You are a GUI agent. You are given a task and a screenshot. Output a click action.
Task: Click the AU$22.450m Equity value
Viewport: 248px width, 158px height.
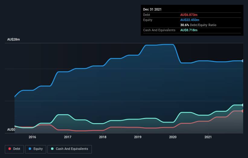click(x=190, y=20)
